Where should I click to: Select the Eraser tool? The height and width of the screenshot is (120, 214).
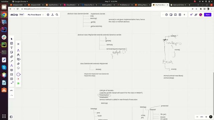click(x=18, y=64)
